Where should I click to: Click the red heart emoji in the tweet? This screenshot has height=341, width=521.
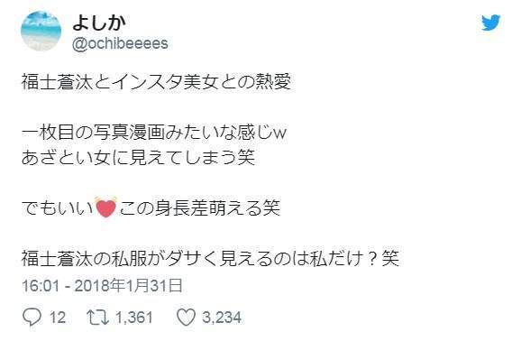tap(105, 207)
